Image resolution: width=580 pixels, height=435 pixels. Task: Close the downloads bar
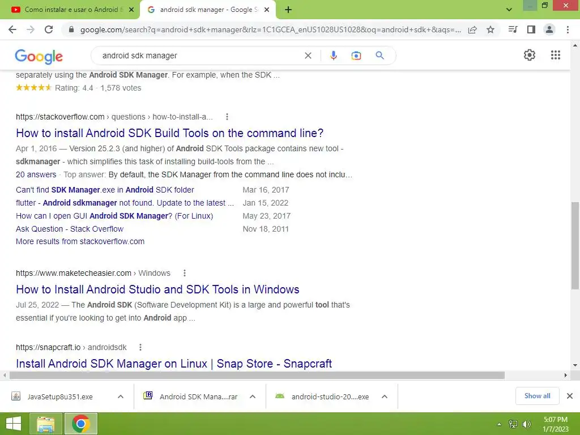570,396
